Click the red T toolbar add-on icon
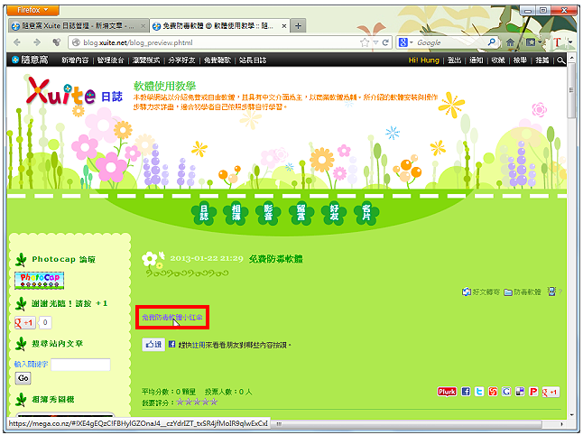 (x=557, y=42)
